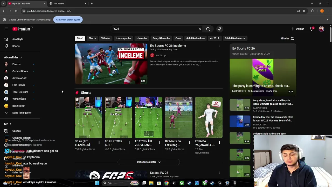
Task: Reload the page in Chrome toolbar
Action: 16,11
